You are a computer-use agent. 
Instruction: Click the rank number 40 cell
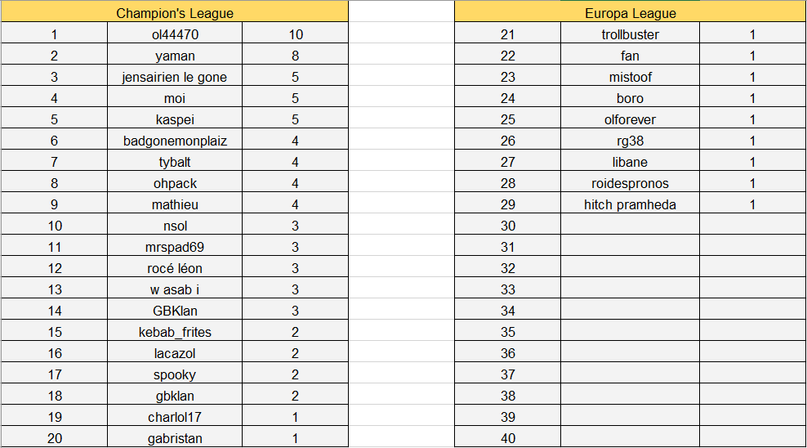coord(508,438)
